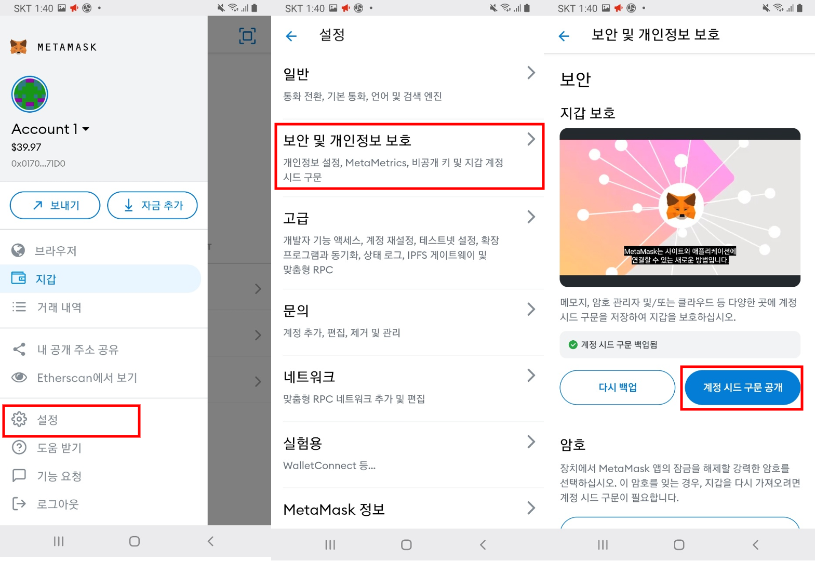
Task: Click the 0x0170...71D0 address
Action: coord(38,163)
